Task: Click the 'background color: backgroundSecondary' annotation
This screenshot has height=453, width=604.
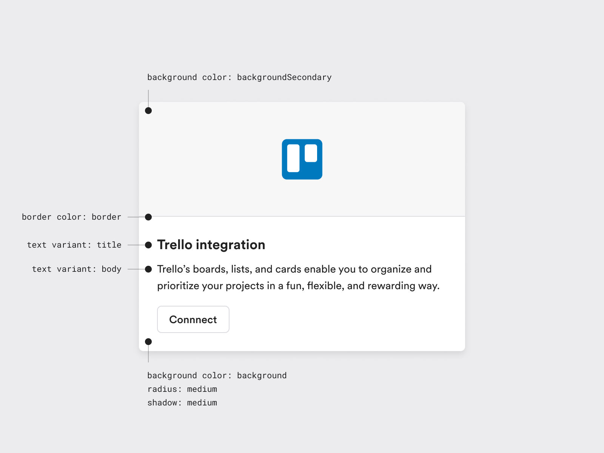Action: pos(239,77)
